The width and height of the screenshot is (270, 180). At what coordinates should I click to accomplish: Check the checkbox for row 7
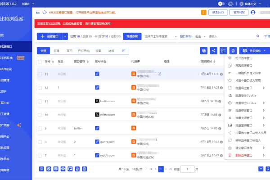coord(40,156)
